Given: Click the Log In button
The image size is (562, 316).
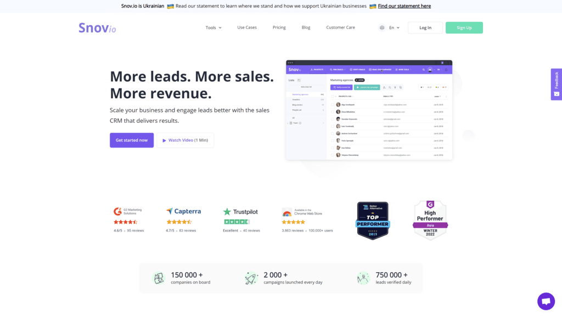Looking at the screenshot, I should tap(425, 27).
